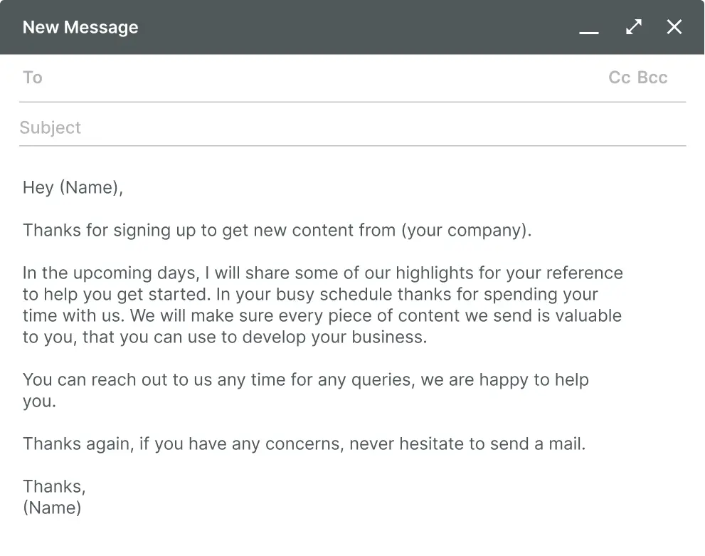This screenshot has width=705, height=556.
Task: Add Cc recipients
Action: (620, 78)
